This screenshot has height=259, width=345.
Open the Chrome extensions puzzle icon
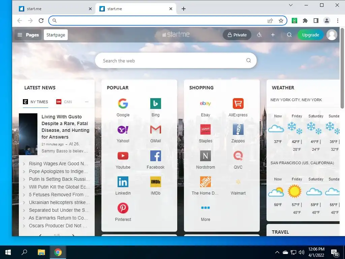[305, 21]
